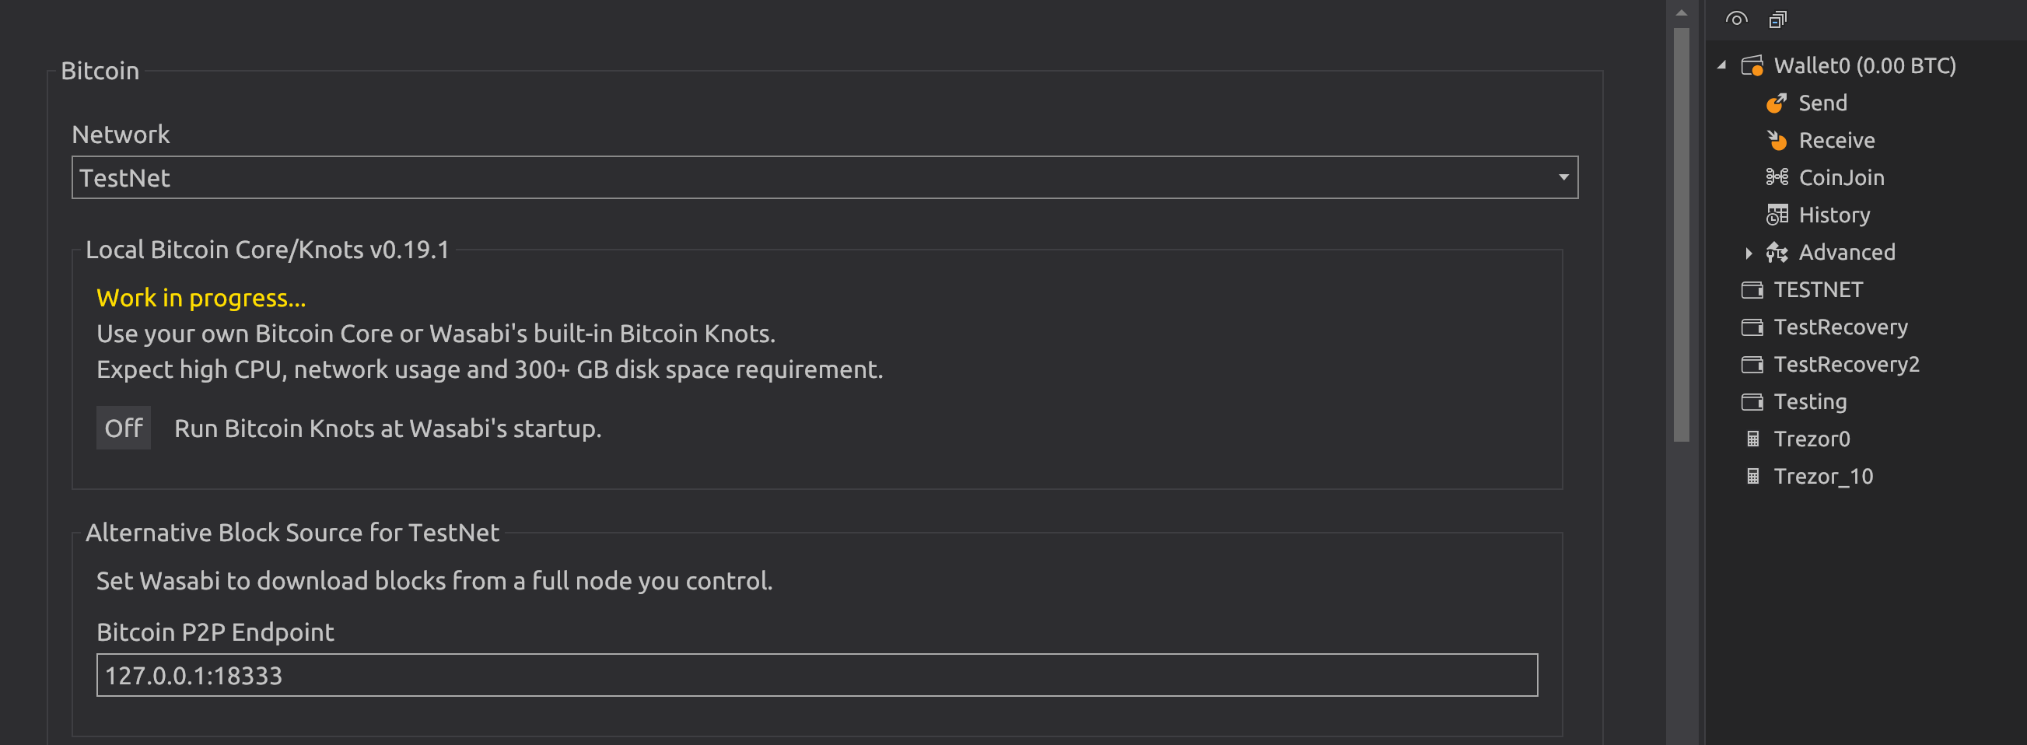This screenshot has height=745, width=2027.
Task: Open the TestRecovery2 wallet entry
Action: point(1845,364)
